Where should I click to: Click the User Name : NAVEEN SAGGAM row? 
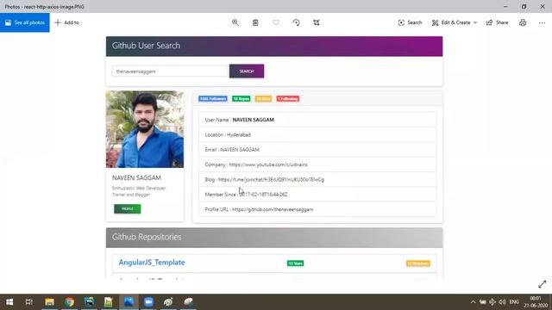[317, 120]
